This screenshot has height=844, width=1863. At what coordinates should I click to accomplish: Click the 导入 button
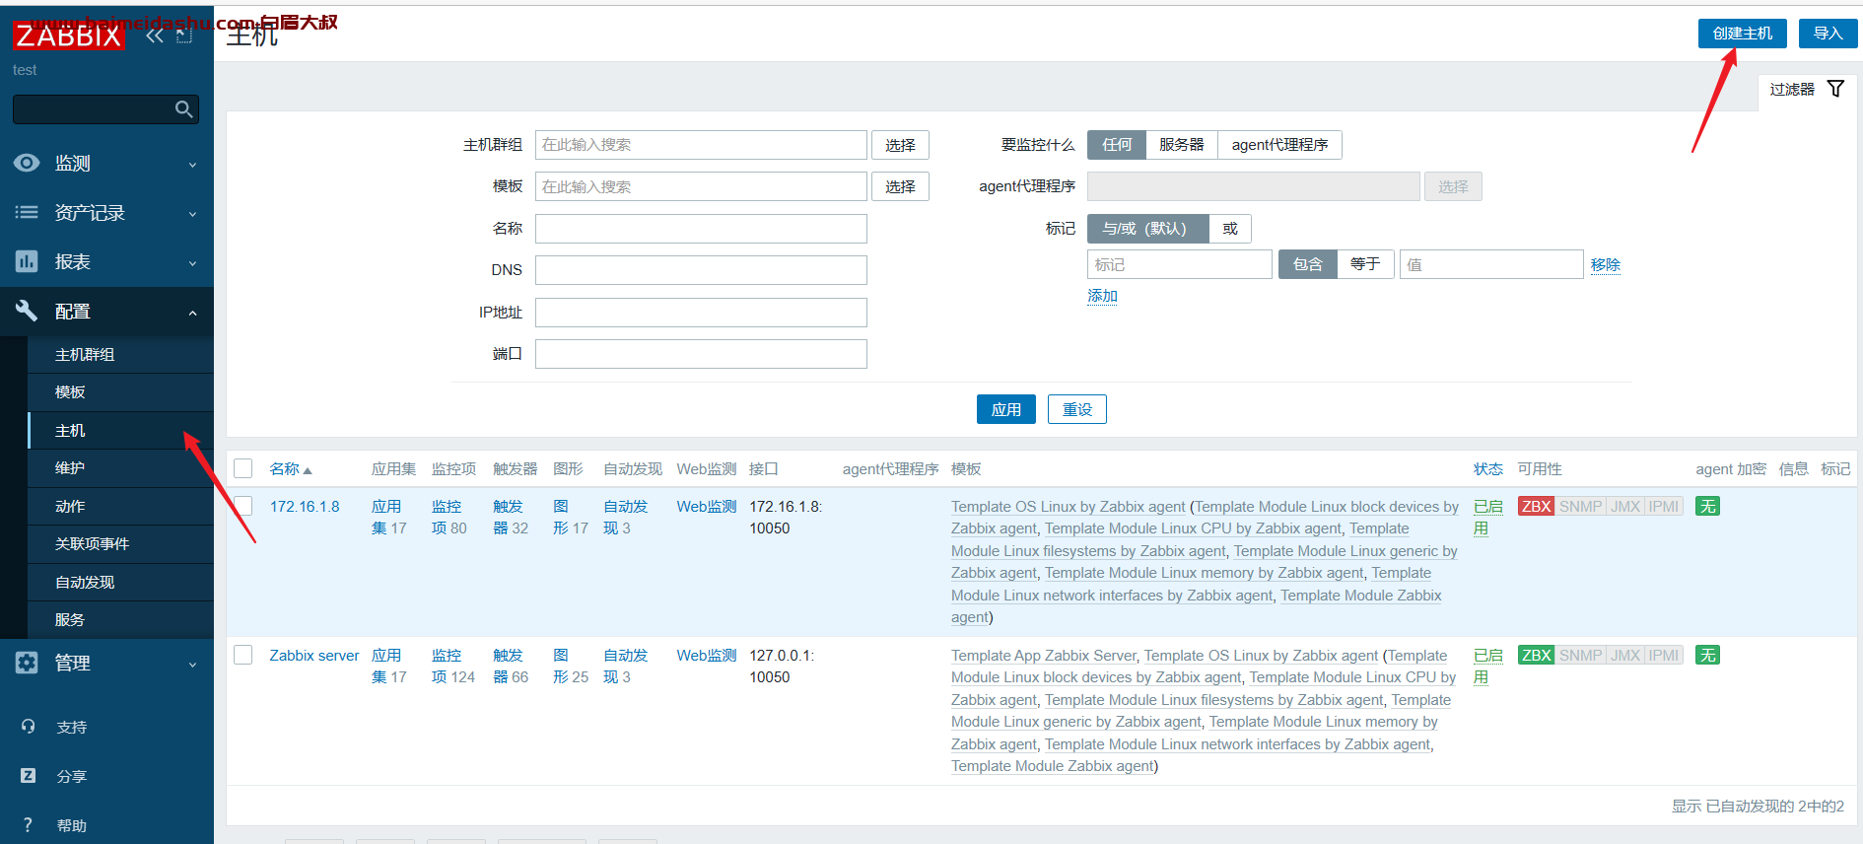tap(1828, 34)
